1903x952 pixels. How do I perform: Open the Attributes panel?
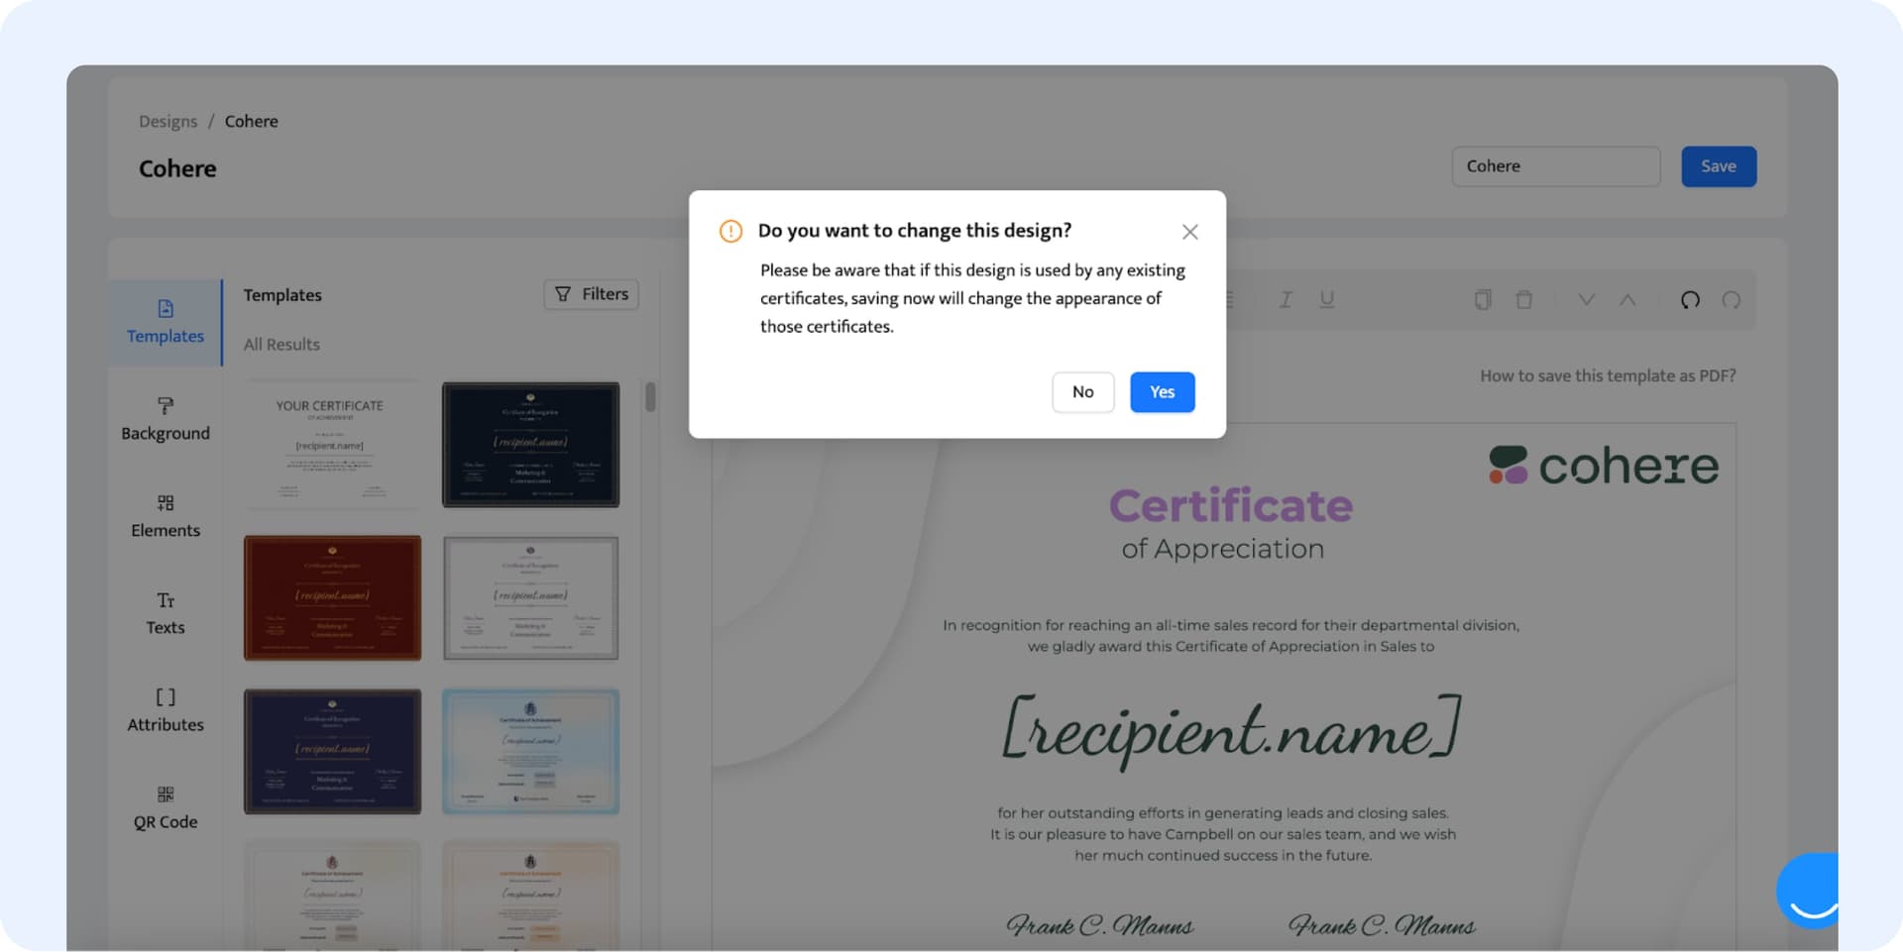point(166,710)
